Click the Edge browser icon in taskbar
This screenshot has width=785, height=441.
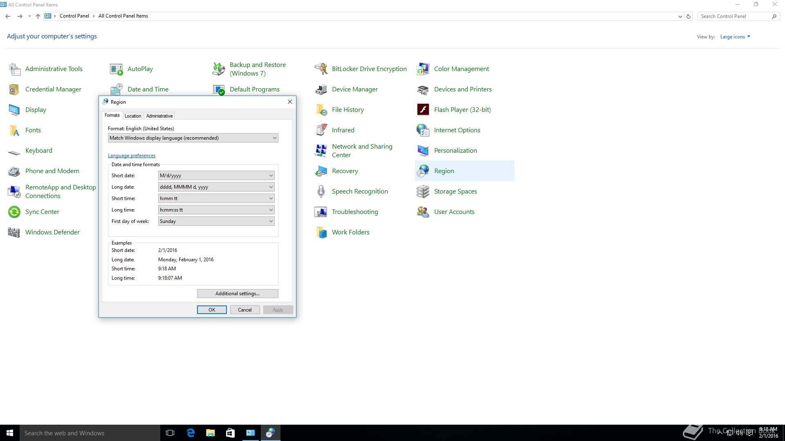[191, 433]
